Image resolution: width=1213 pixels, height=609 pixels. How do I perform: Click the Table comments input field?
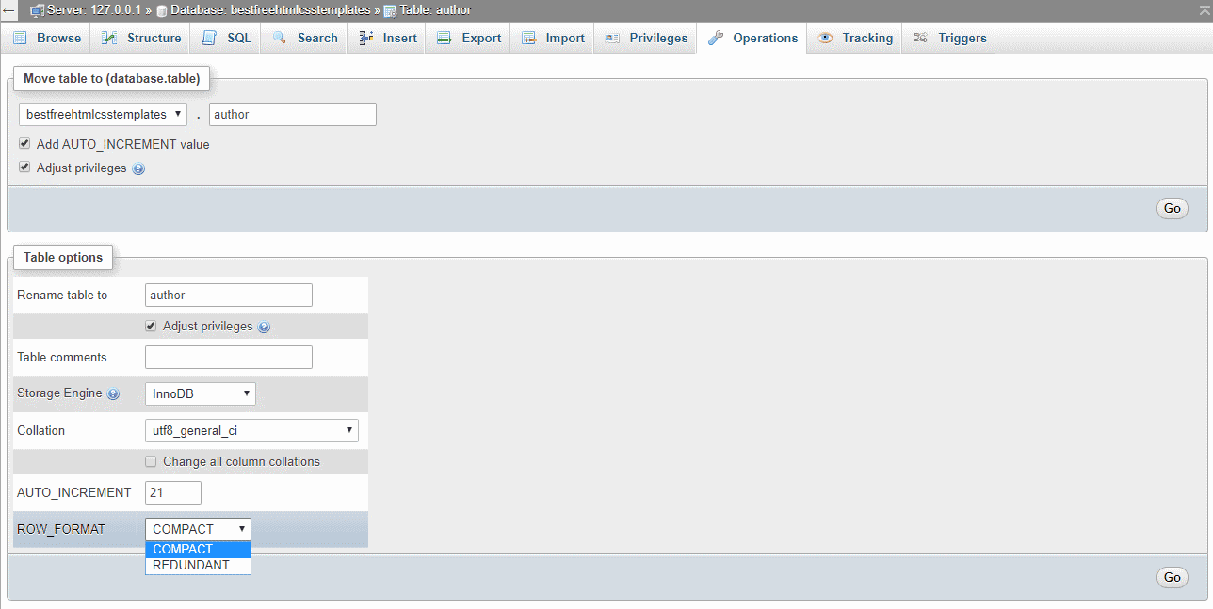tap(229, 357)
